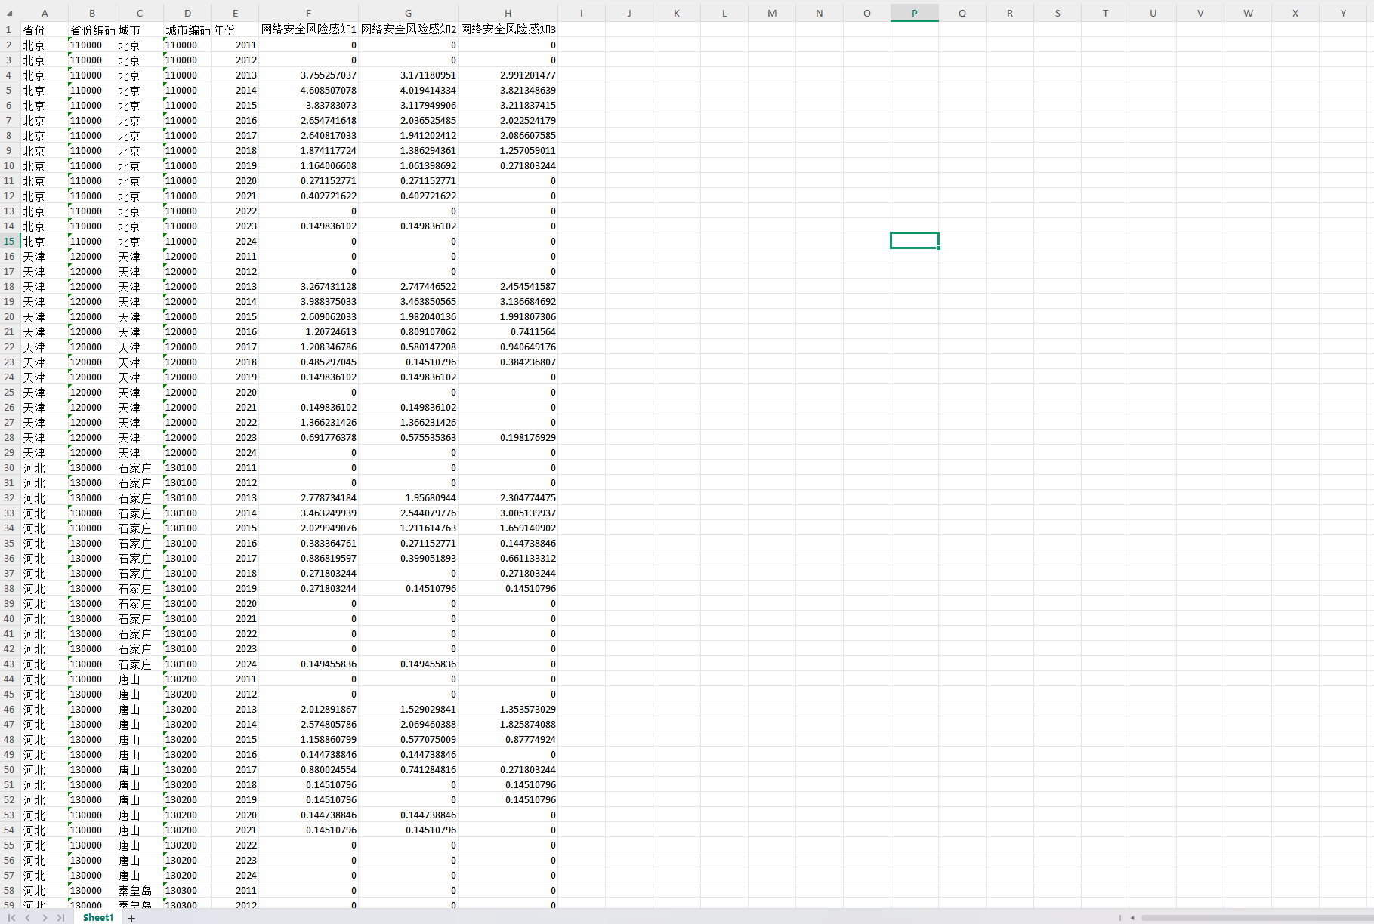This screenshot has width=1374, height=924.
Task: Select column F header
Action: (308, 13)
